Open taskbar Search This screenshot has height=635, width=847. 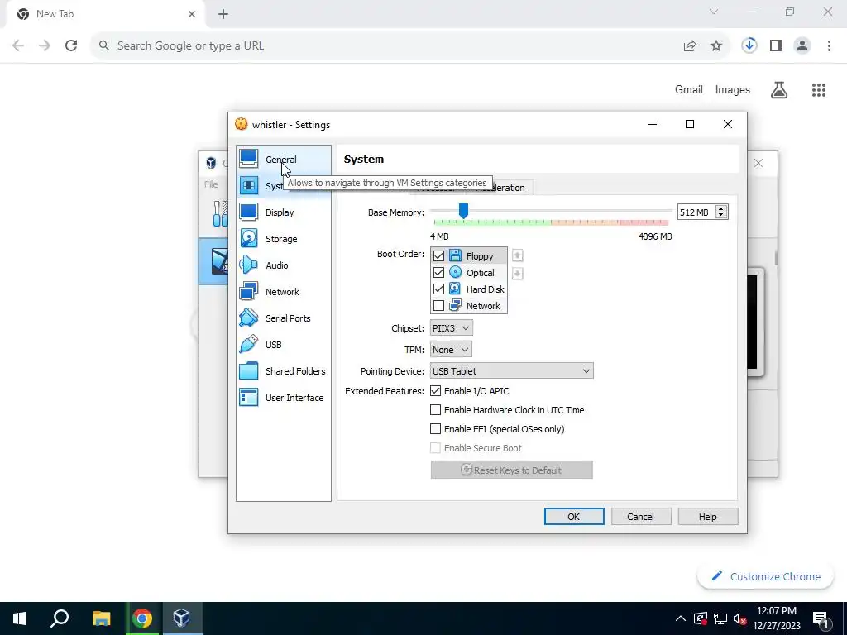pyautogui.click(x=60, y=618)
